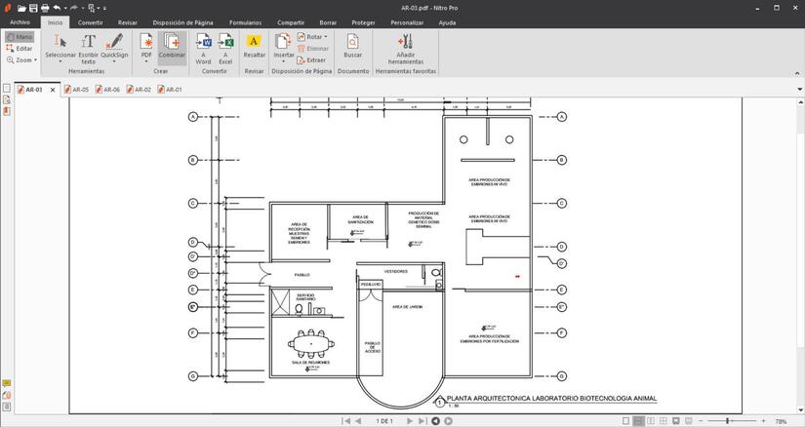Screen dimensions: 805x427
Task: Convert the PDF to Word
Action: pyautogui.click(x=204, y=46)
